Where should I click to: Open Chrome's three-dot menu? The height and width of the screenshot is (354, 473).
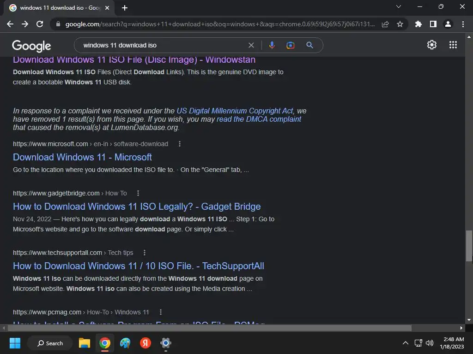click(463, 24)
